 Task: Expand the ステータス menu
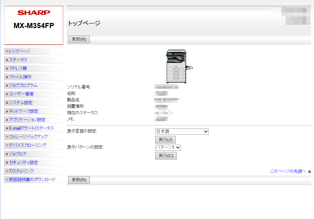(x=18, y=60)
